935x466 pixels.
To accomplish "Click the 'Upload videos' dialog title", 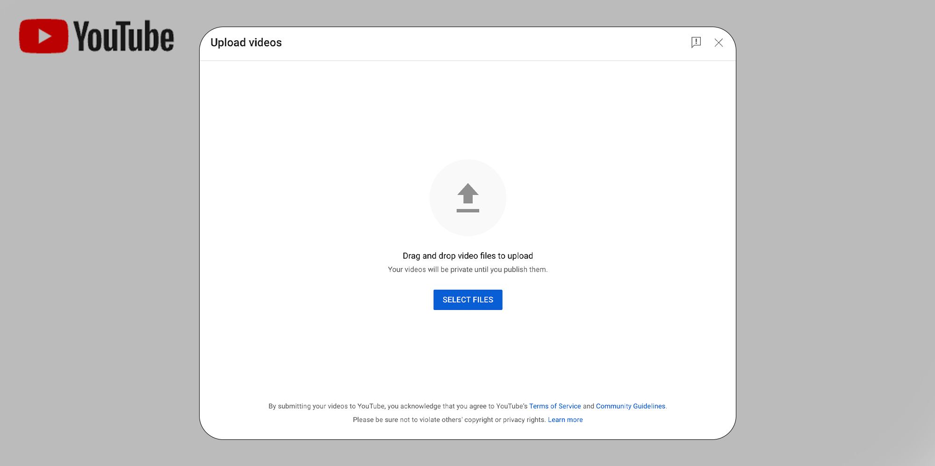I will pyautogui.click(x=246, y=42).
